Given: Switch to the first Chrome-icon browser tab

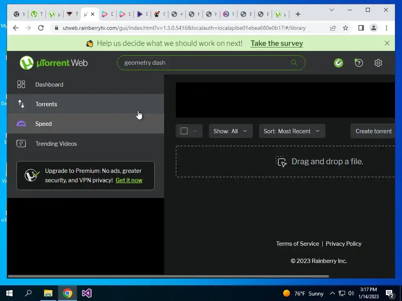Looking at the screenshot, I should pyautogui.click(x=20, y=14).
